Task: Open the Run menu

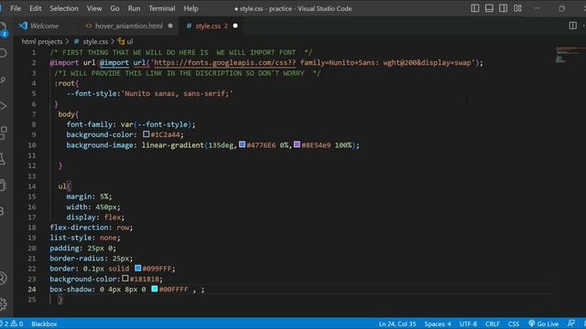Action: point(134,8)
